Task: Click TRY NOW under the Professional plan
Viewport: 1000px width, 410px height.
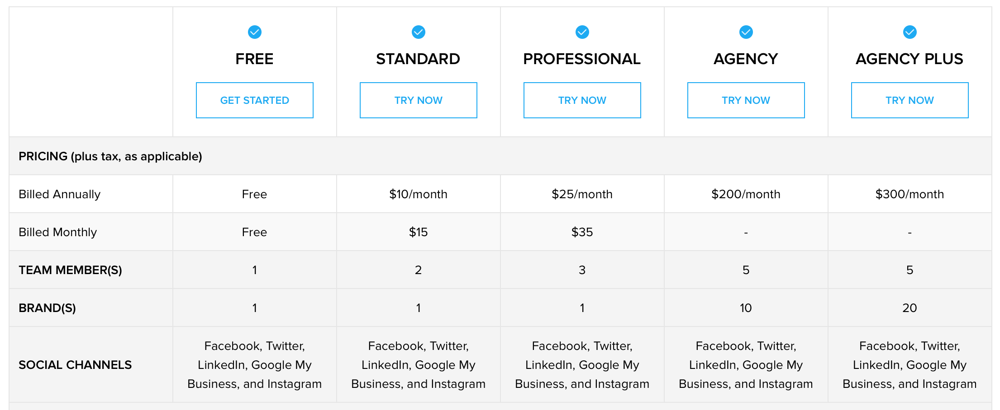Action: click(582, 100)
